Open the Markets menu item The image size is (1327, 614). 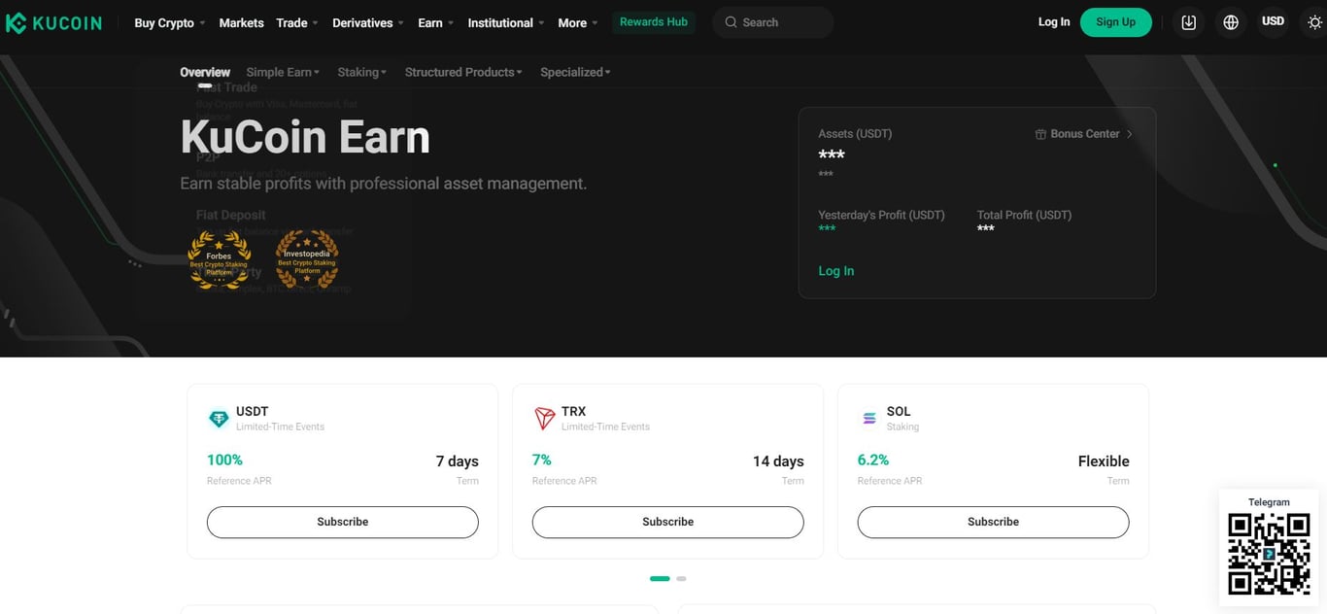pos(241,22)
